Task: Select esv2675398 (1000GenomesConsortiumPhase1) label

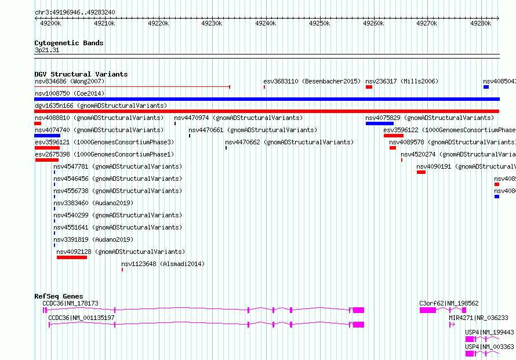Action: click(x=104, y=154)
